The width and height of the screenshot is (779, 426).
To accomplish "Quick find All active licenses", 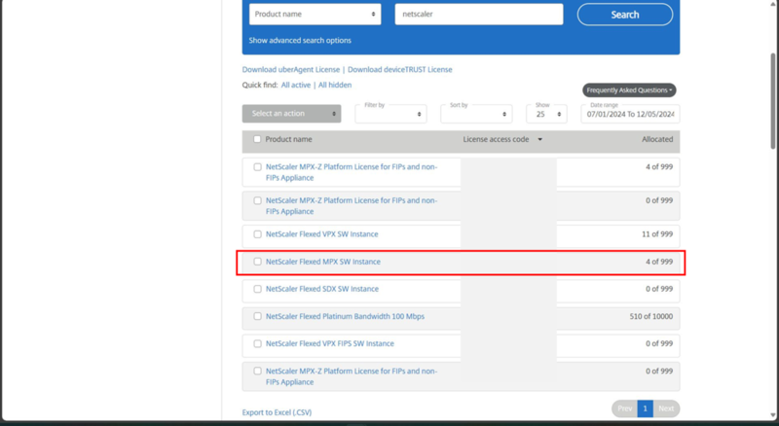I will click(x=296, y=85).
